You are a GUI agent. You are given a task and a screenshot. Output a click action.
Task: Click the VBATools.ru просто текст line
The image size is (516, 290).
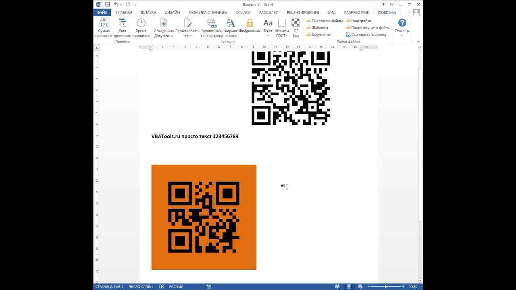pyautogui.click(x=195, y=137)
